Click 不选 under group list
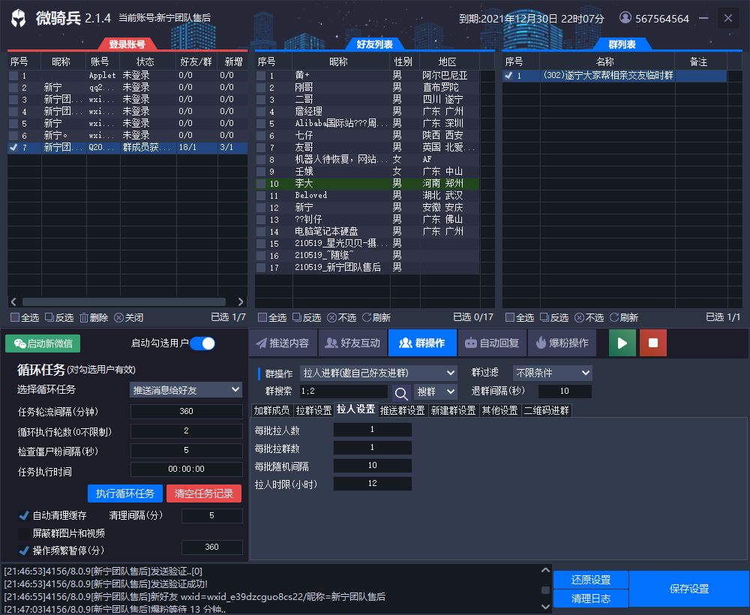 (589, 317)
